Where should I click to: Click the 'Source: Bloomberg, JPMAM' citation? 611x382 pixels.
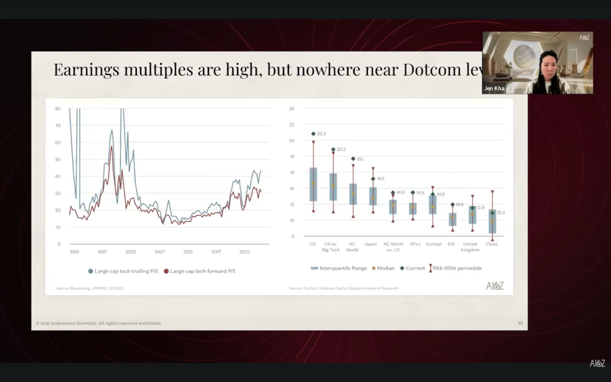pos(89,288)
